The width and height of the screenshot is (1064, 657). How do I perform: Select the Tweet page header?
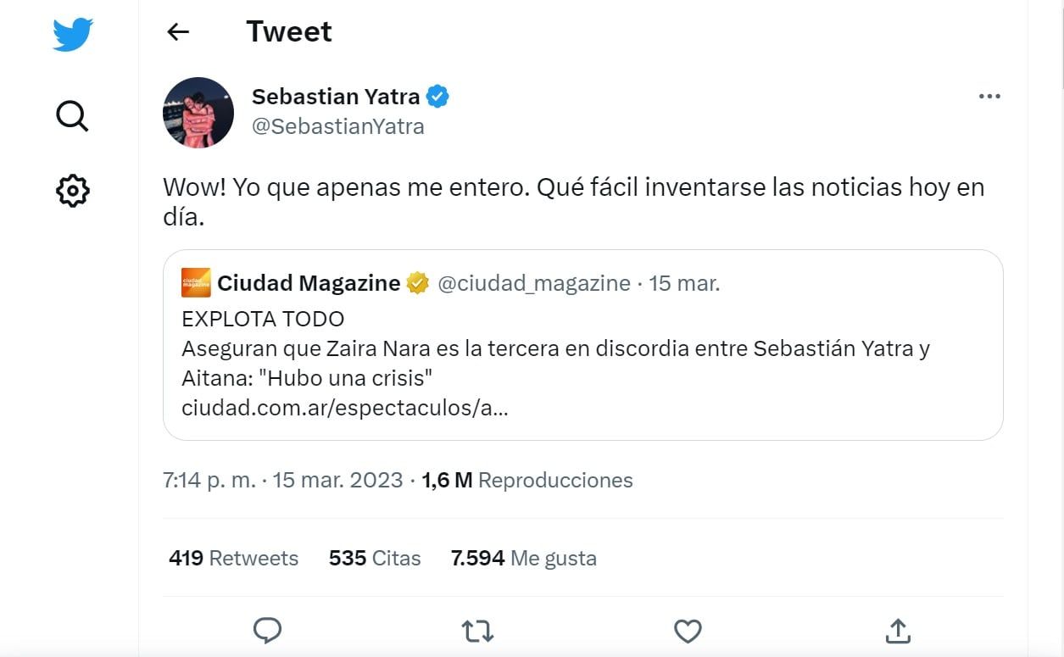288,31
